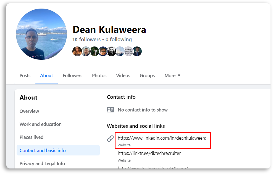
Task: Click the Dean Kulaweera name heading
Action: tap(109, 30)
